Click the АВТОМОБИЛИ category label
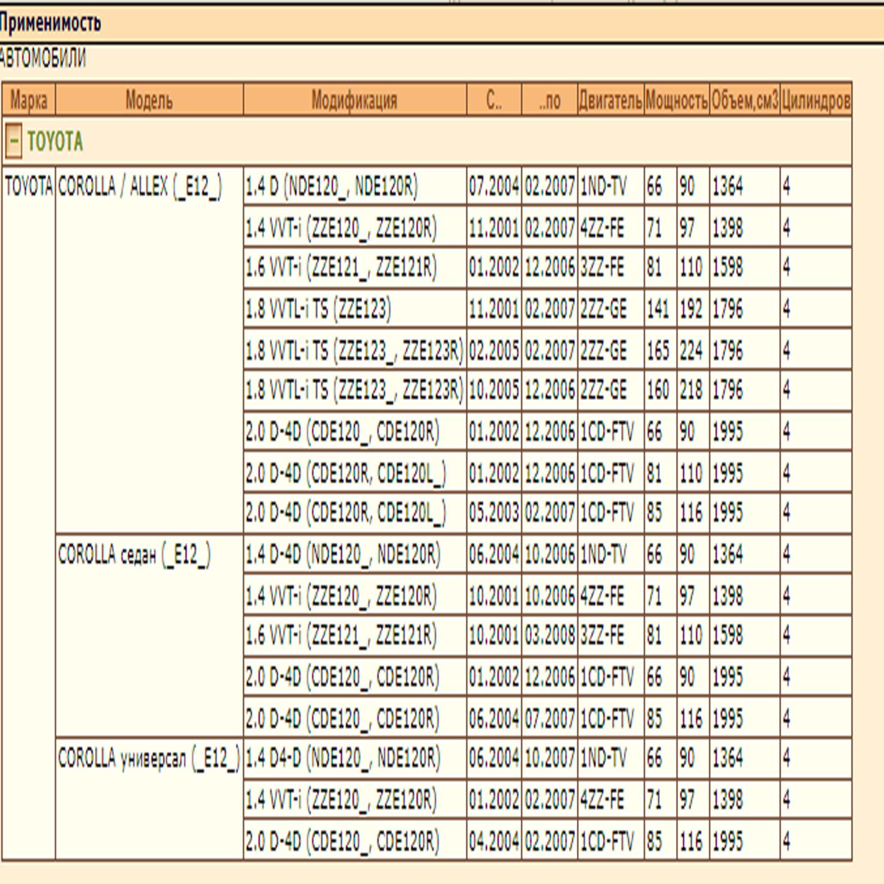 click(42, 58)
